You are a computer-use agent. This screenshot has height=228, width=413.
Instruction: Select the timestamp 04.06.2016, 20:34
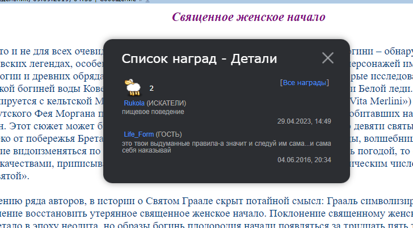[304, 160]
